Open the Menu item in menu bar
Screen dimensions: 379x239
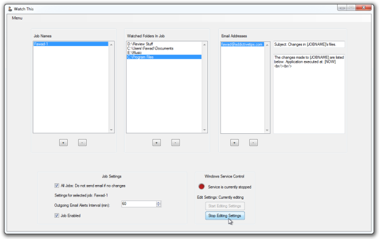pyautogui.click(x=17, y=18)
